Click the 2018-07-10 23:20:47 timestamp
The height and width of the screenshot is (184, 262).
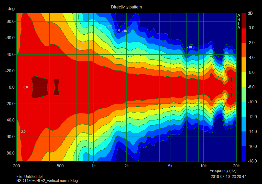[228, 177]
